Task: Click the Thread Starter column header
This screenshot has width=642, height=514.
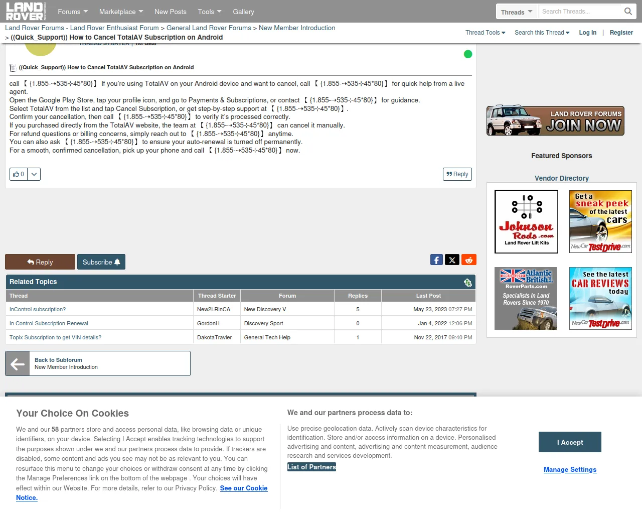Action: [x=217, y=296]
